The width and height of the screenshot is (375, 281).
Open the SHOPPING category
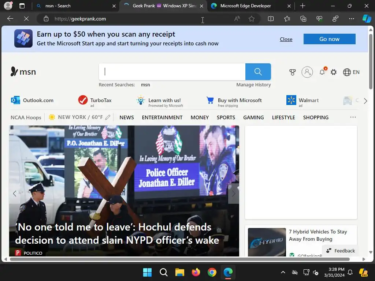click(316, 117)
